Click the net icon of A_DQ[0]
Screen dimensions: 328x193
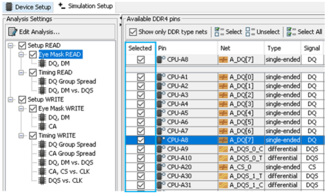223,77
